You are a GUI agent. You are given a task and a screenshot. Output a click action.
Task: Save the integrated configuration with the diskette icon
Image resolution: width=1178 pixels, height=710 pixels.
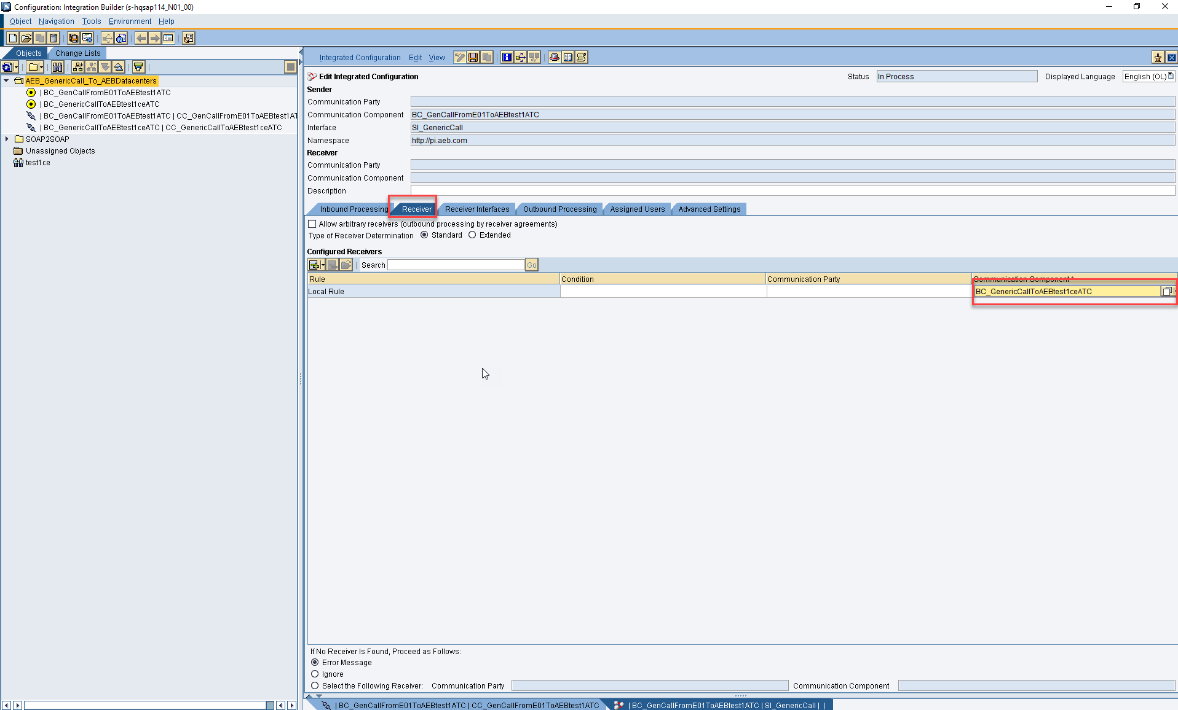[x=473, y=57]
